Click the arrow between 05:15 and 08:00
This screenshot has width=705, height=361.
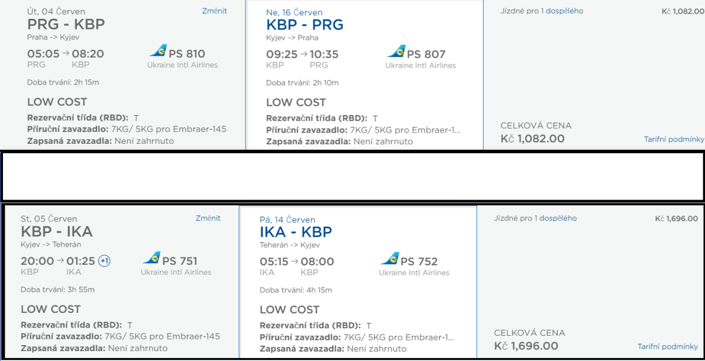tap(296, 261)
